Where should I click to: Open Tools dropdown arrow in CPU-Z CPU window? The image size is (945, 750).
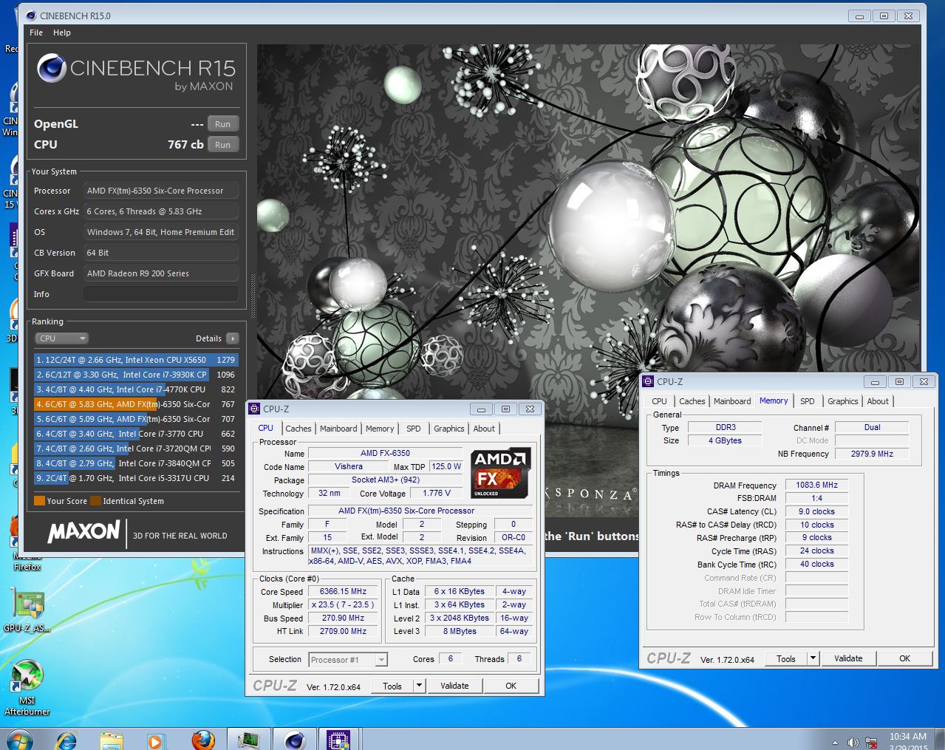(419, 686)
